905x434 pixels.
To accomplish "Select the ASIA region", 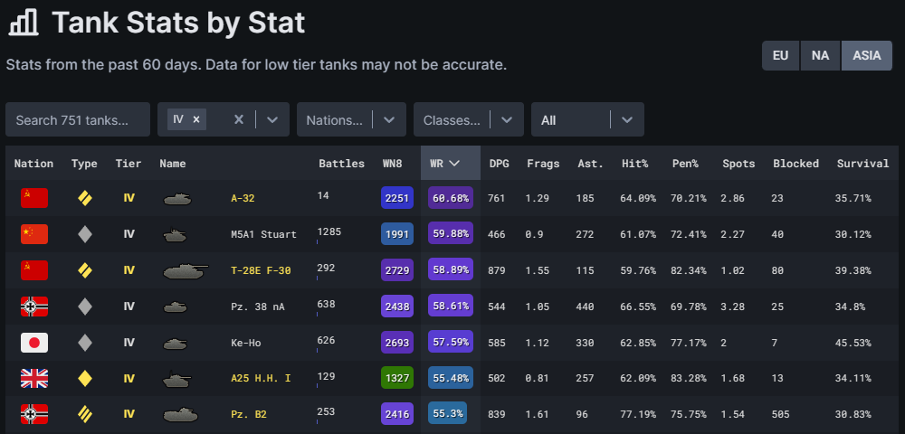I will pos(866,55).
